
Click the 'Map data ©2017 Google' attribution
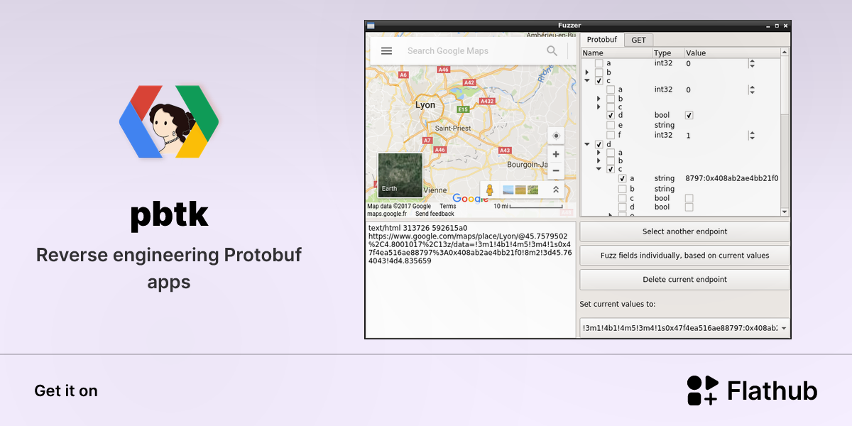pyautogui.click(x=399, y=207)
